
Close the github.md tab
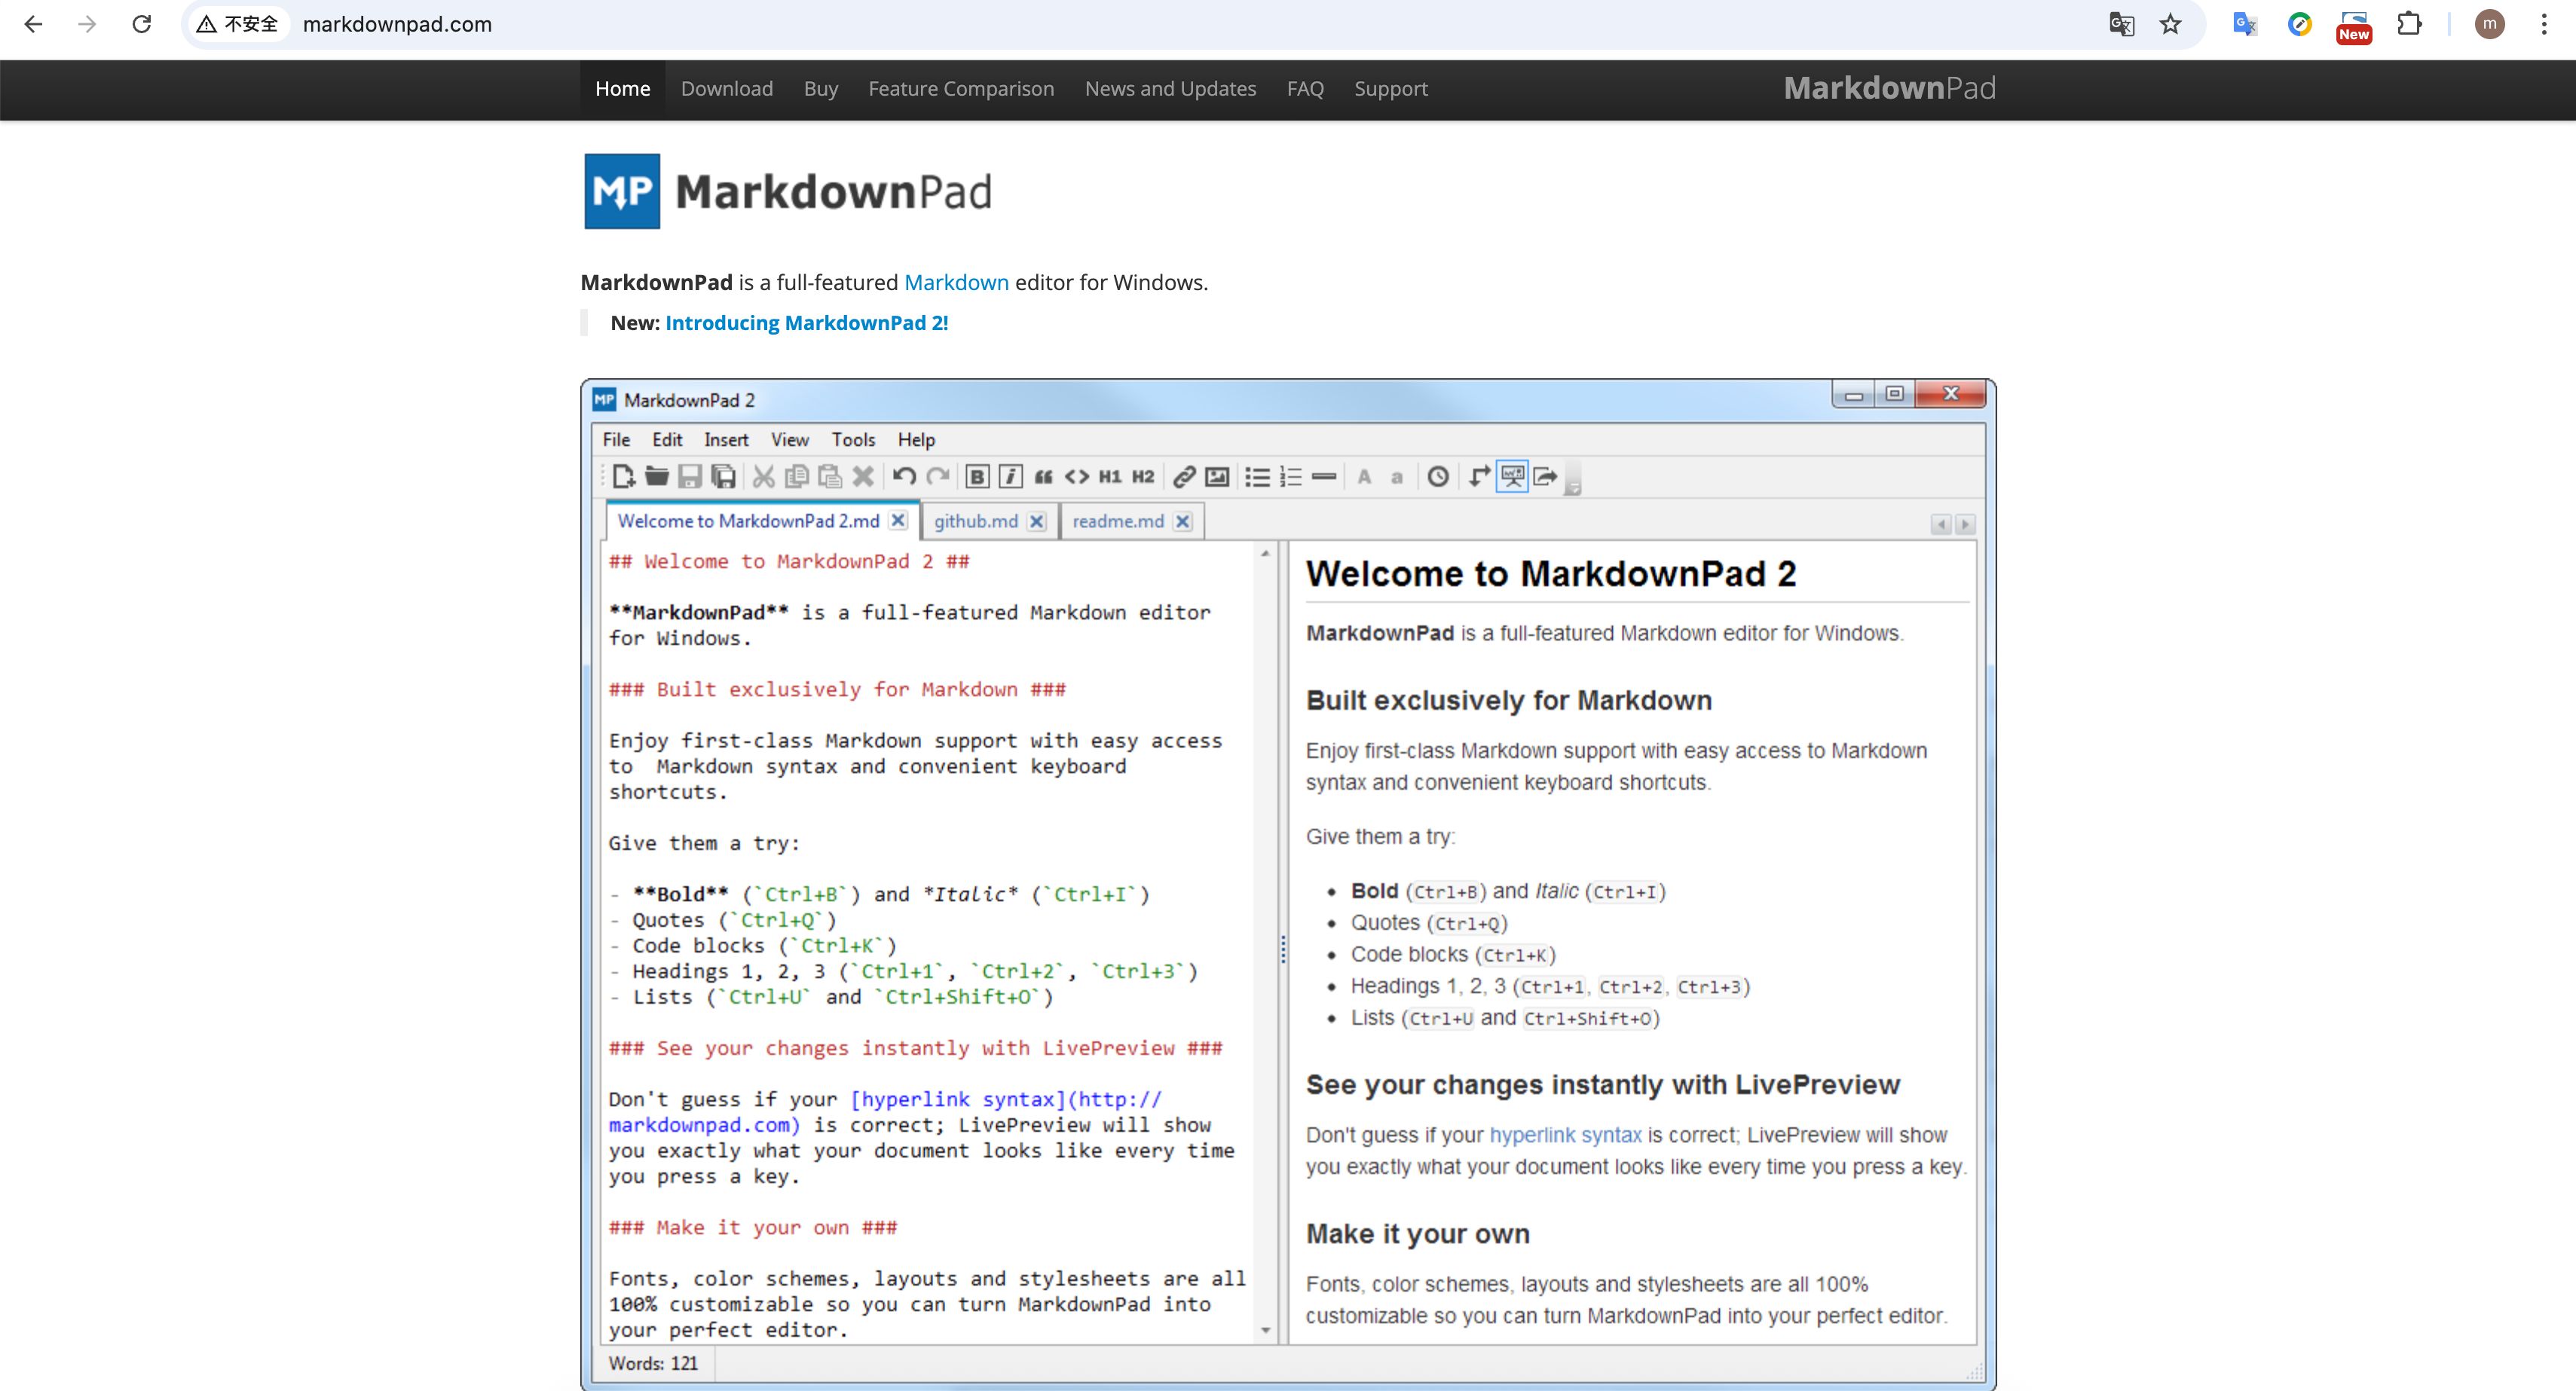click(1037, 521)
